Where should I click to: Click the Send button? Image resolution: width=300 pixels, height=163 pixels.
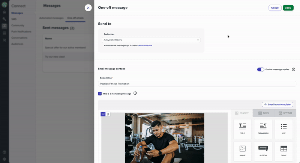click(288, 8)
